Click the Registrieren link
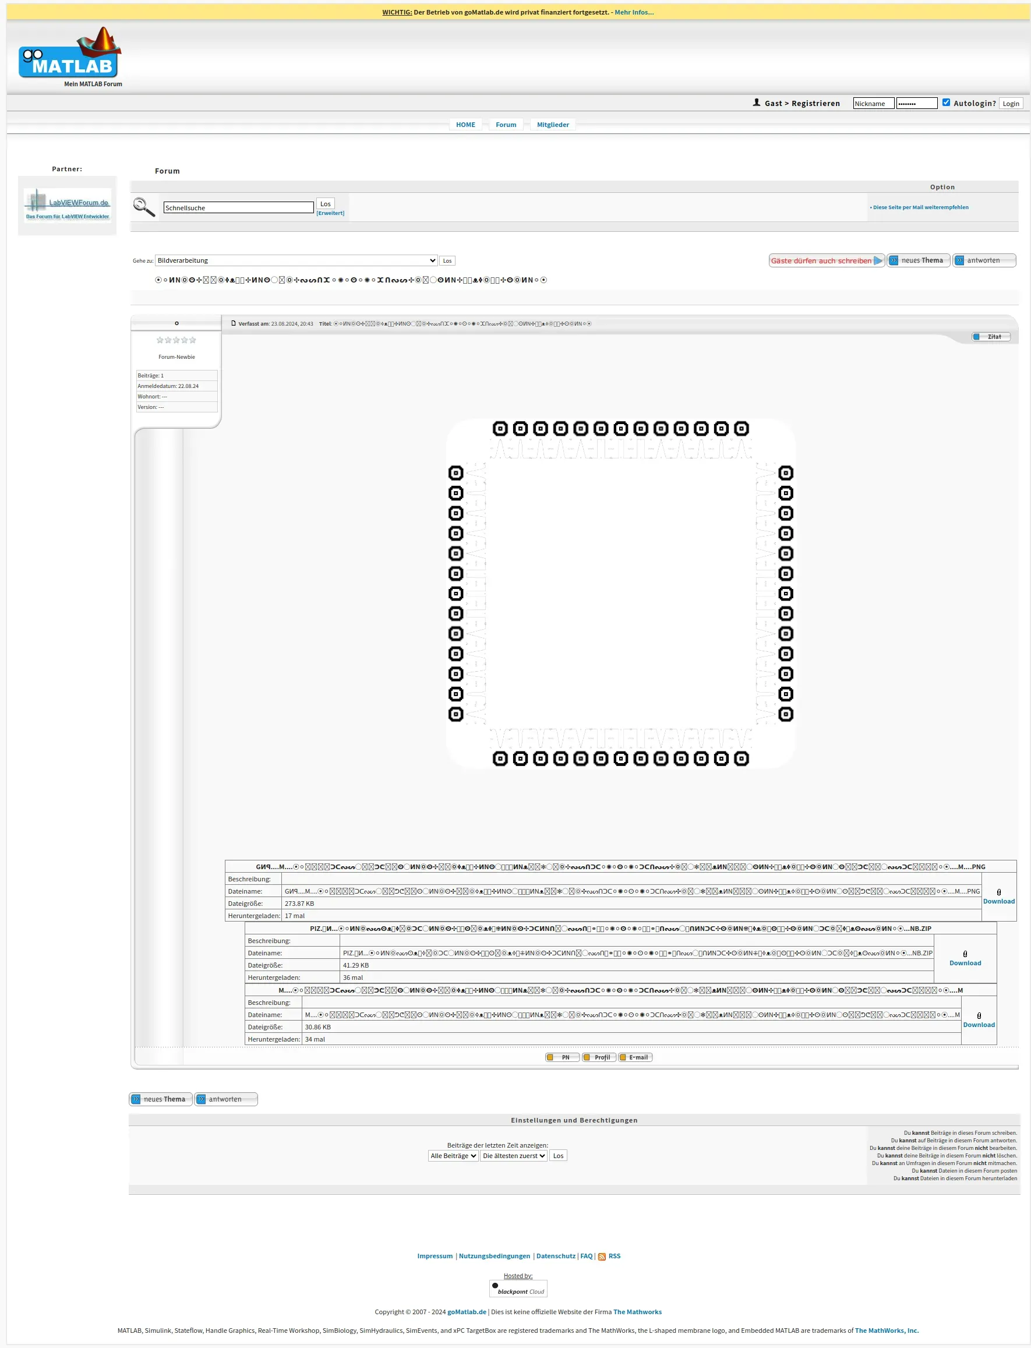 point(815,103)
